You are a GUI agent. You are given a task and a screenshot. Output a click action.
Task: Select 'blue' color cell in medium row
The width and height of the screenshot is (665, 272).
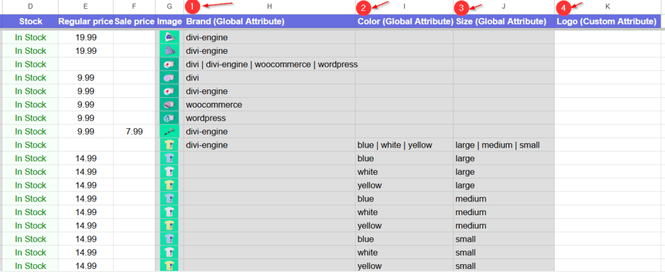click(404, 199)
